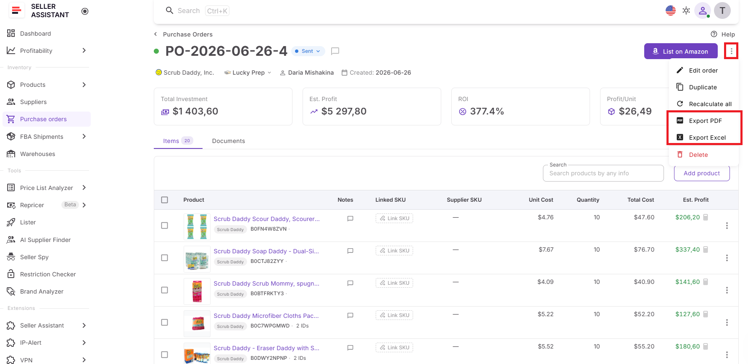This screenshot has height=364, width=748.
Task: Click the T profile avatar
Action: [x=722, y=10]
